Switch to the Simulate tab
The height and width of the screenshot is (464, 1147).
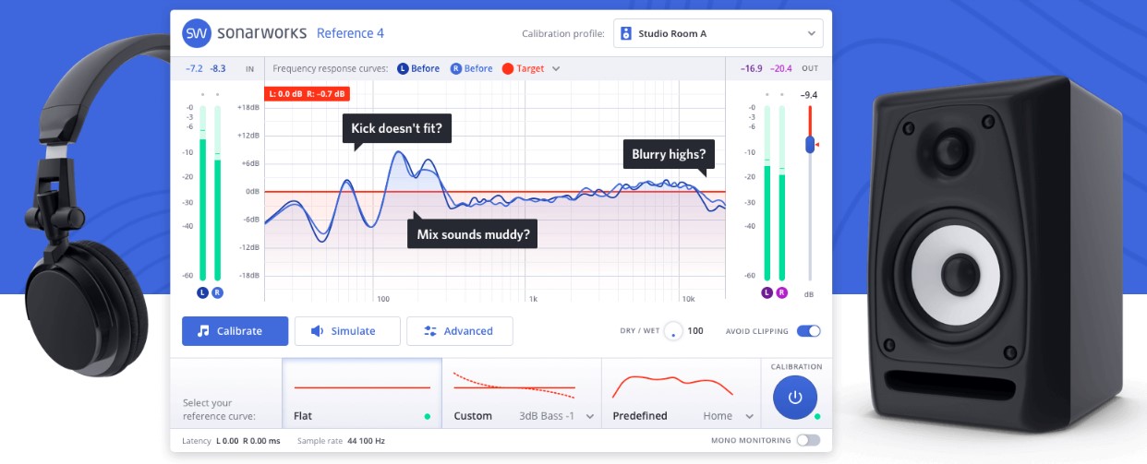coord(347,331)
